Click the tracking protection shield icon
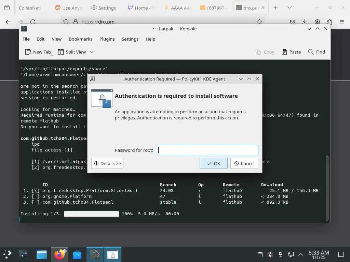 click(66, 21)
